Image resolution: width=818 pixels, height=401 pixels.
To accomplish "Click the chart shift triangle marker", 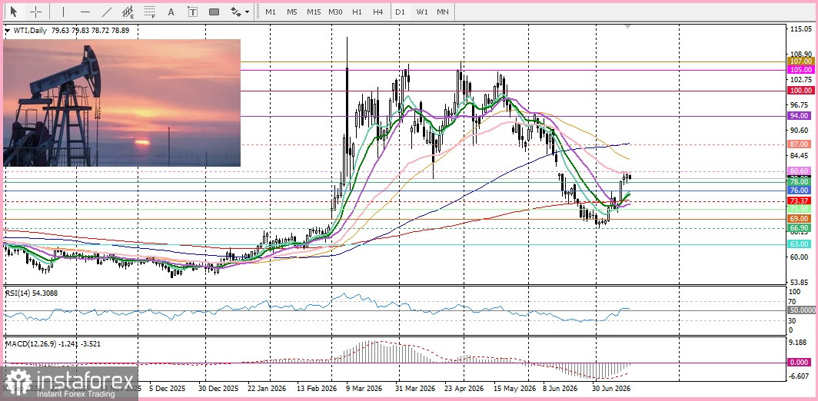I will point(627,26).
